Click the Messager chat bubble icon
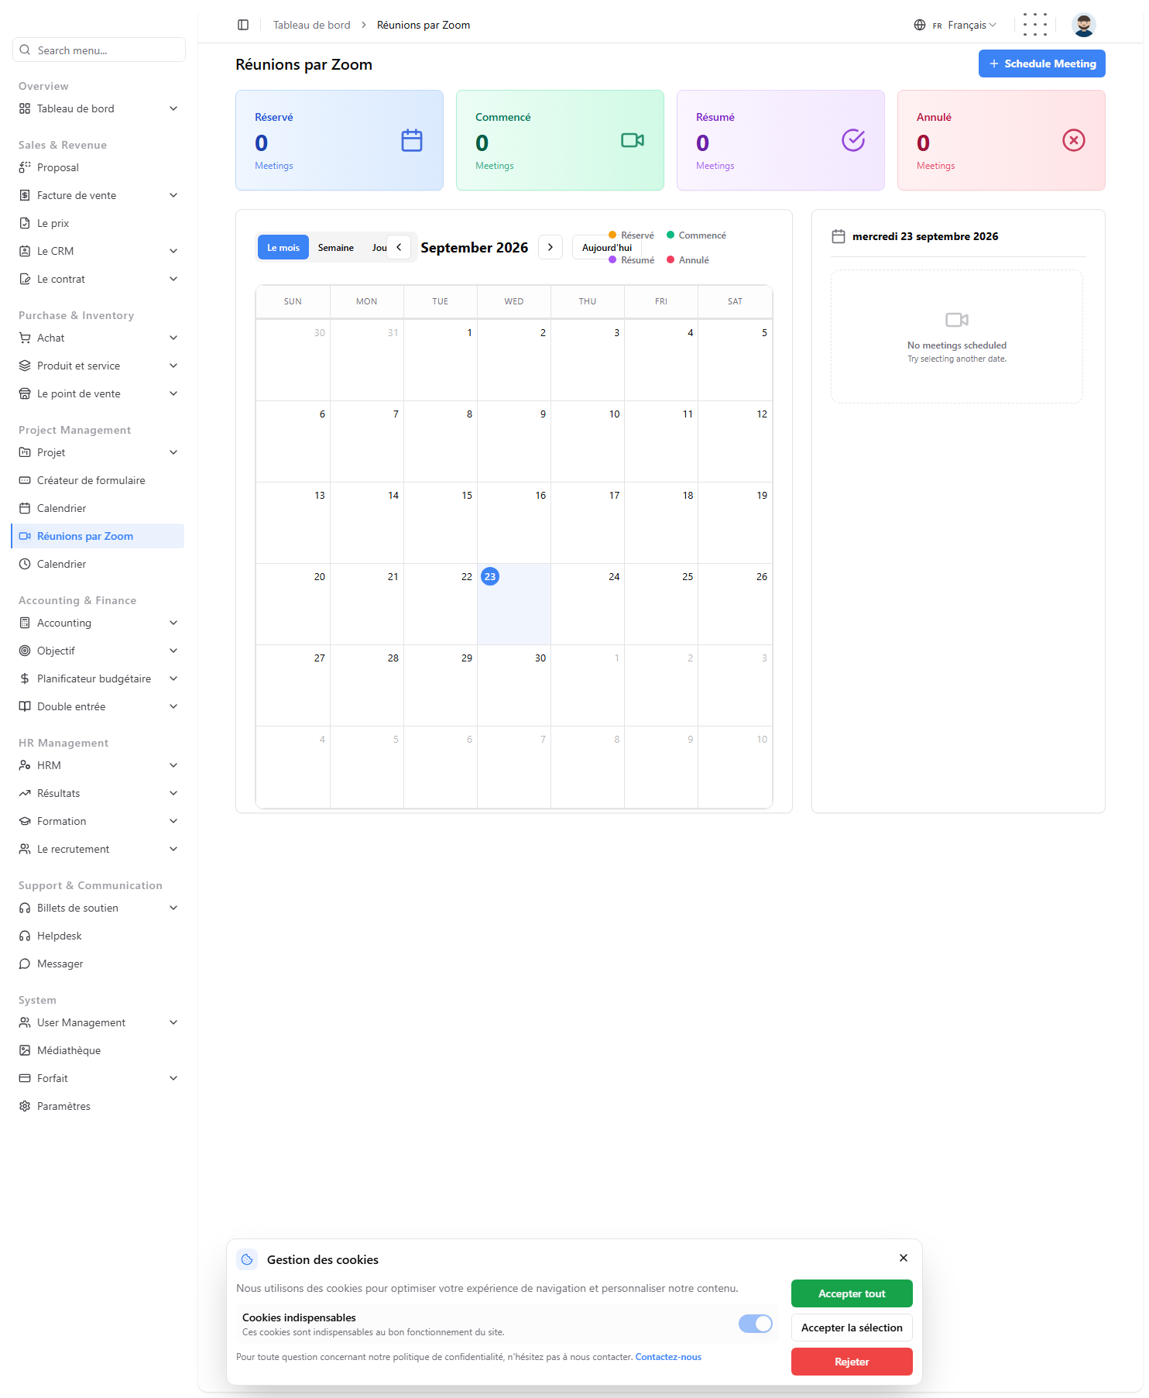 (x=25, y=963)
